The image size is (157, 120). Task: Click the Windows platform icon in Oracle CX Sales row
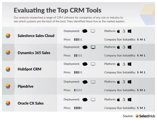pos(130,100)
